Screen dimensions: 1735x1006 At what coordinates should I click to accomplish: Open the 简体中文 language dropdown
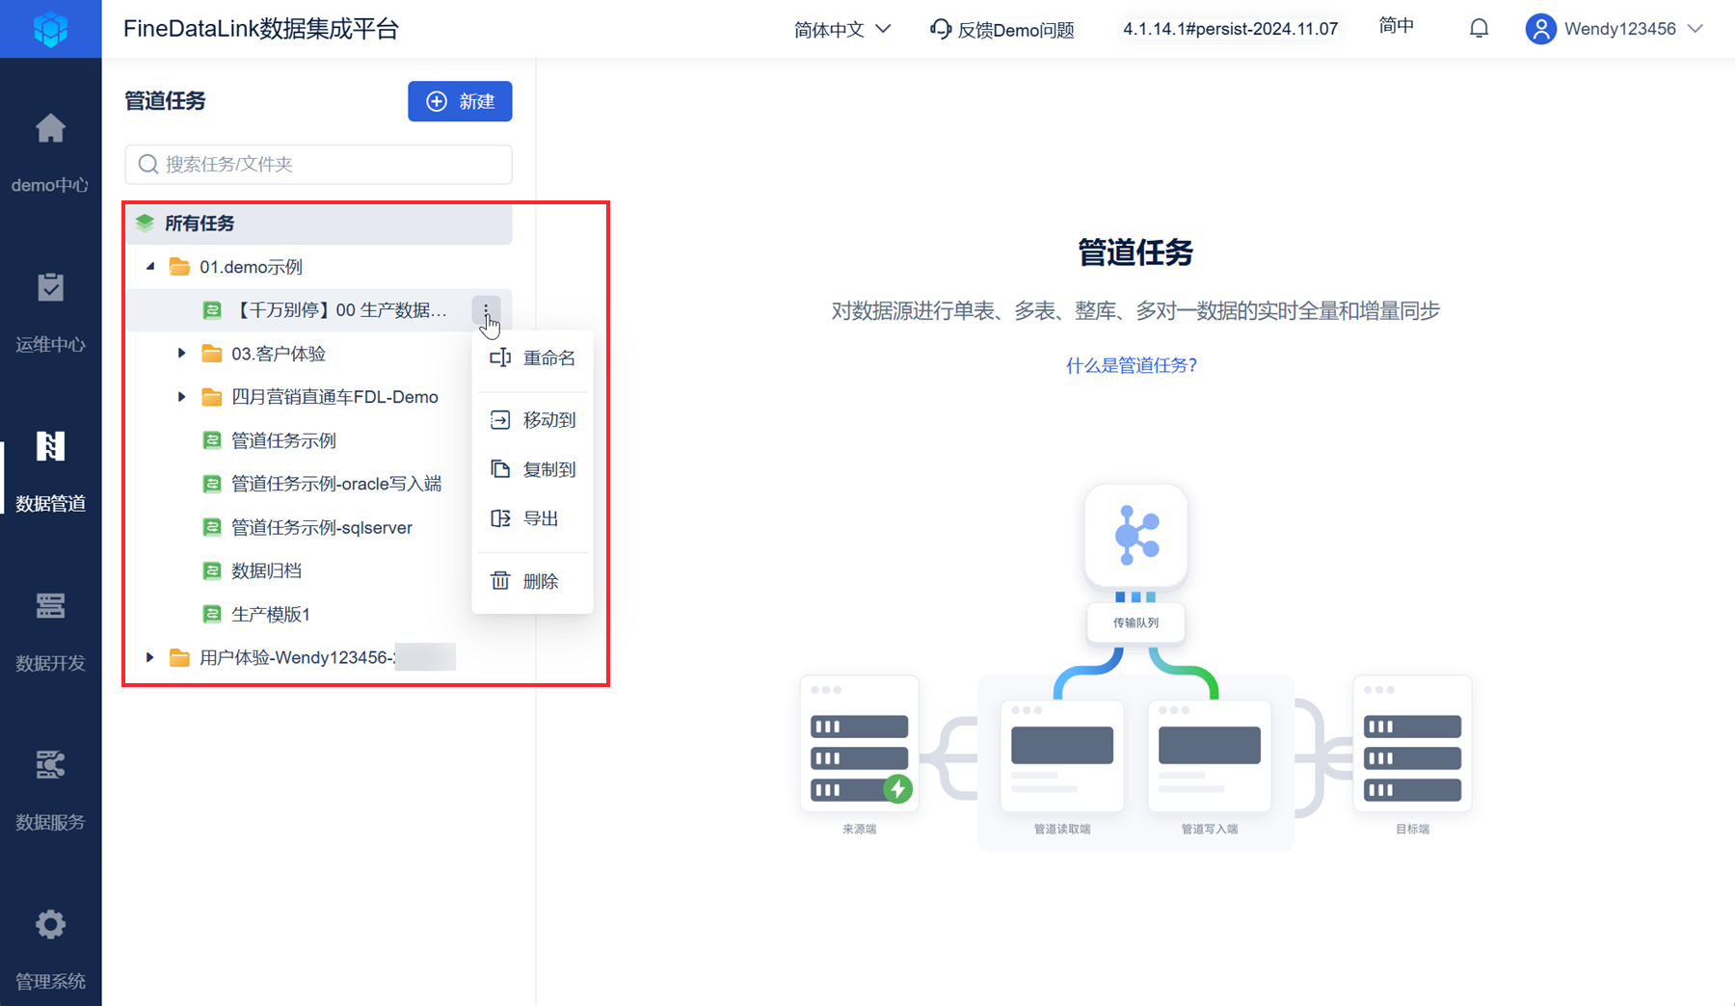click(x=841, y=30)
